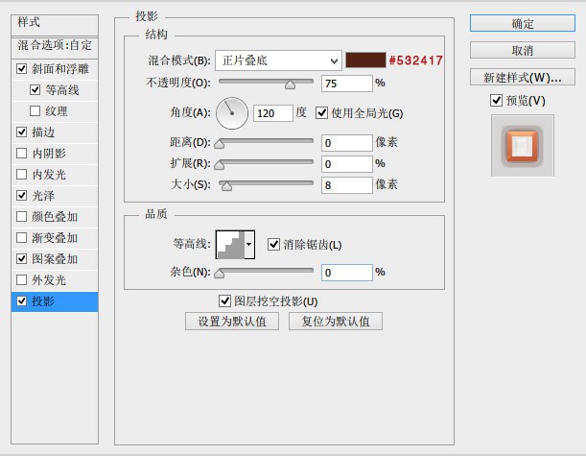The width and height of the screenshot is (586, 456).
Task: Click the angle dial control
Action: 232,113
